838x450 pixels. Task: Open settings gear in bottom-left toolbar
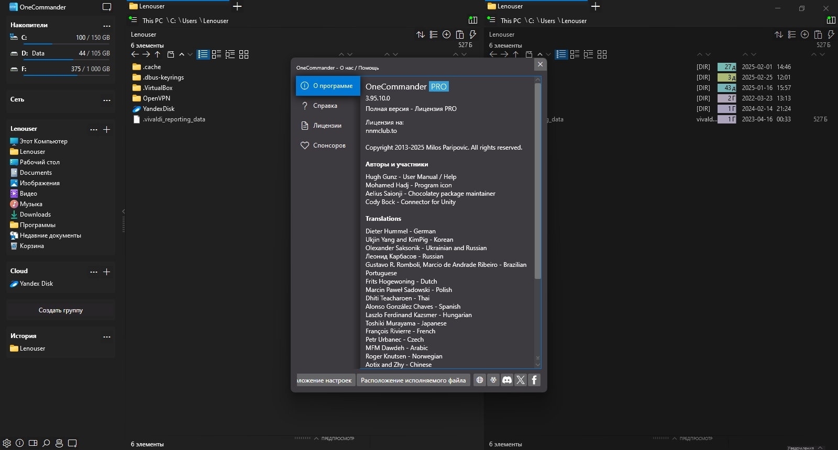tap(7, 443)
